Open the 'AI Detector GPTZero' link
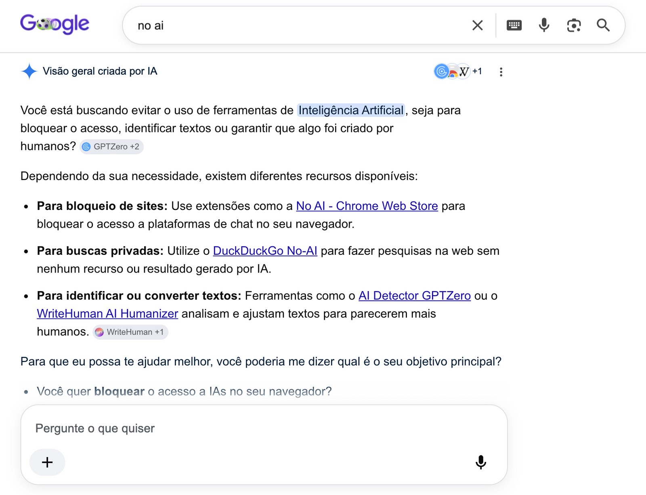646x495 pixels. click(415, 296)
